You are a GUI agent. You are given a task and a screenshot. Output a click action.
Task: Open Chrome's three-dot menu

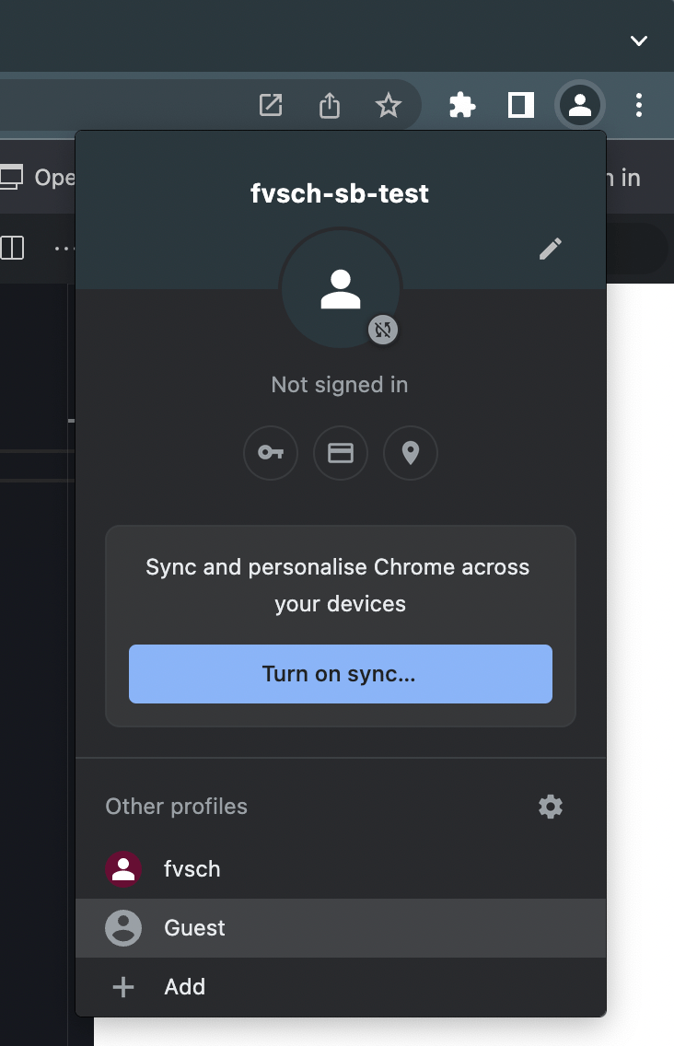639,105
